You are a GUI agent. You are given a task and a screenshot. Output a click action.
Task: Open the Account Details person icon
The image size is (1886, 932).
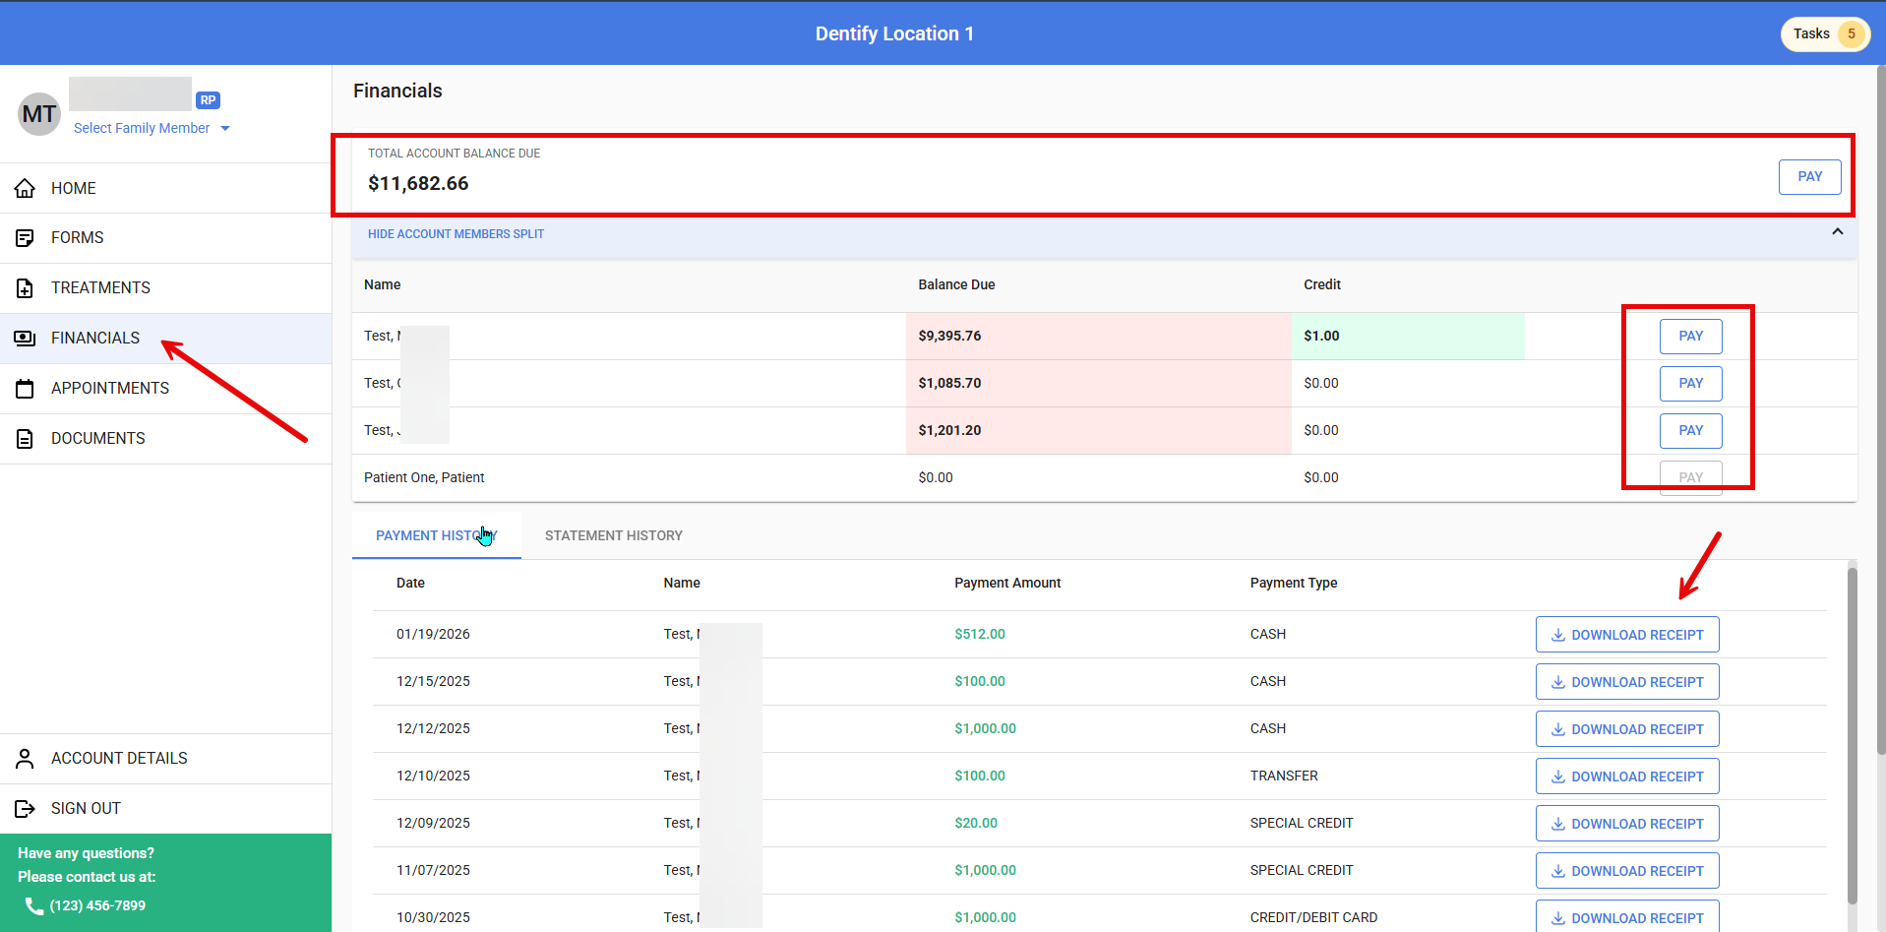(x=25, y=759)
